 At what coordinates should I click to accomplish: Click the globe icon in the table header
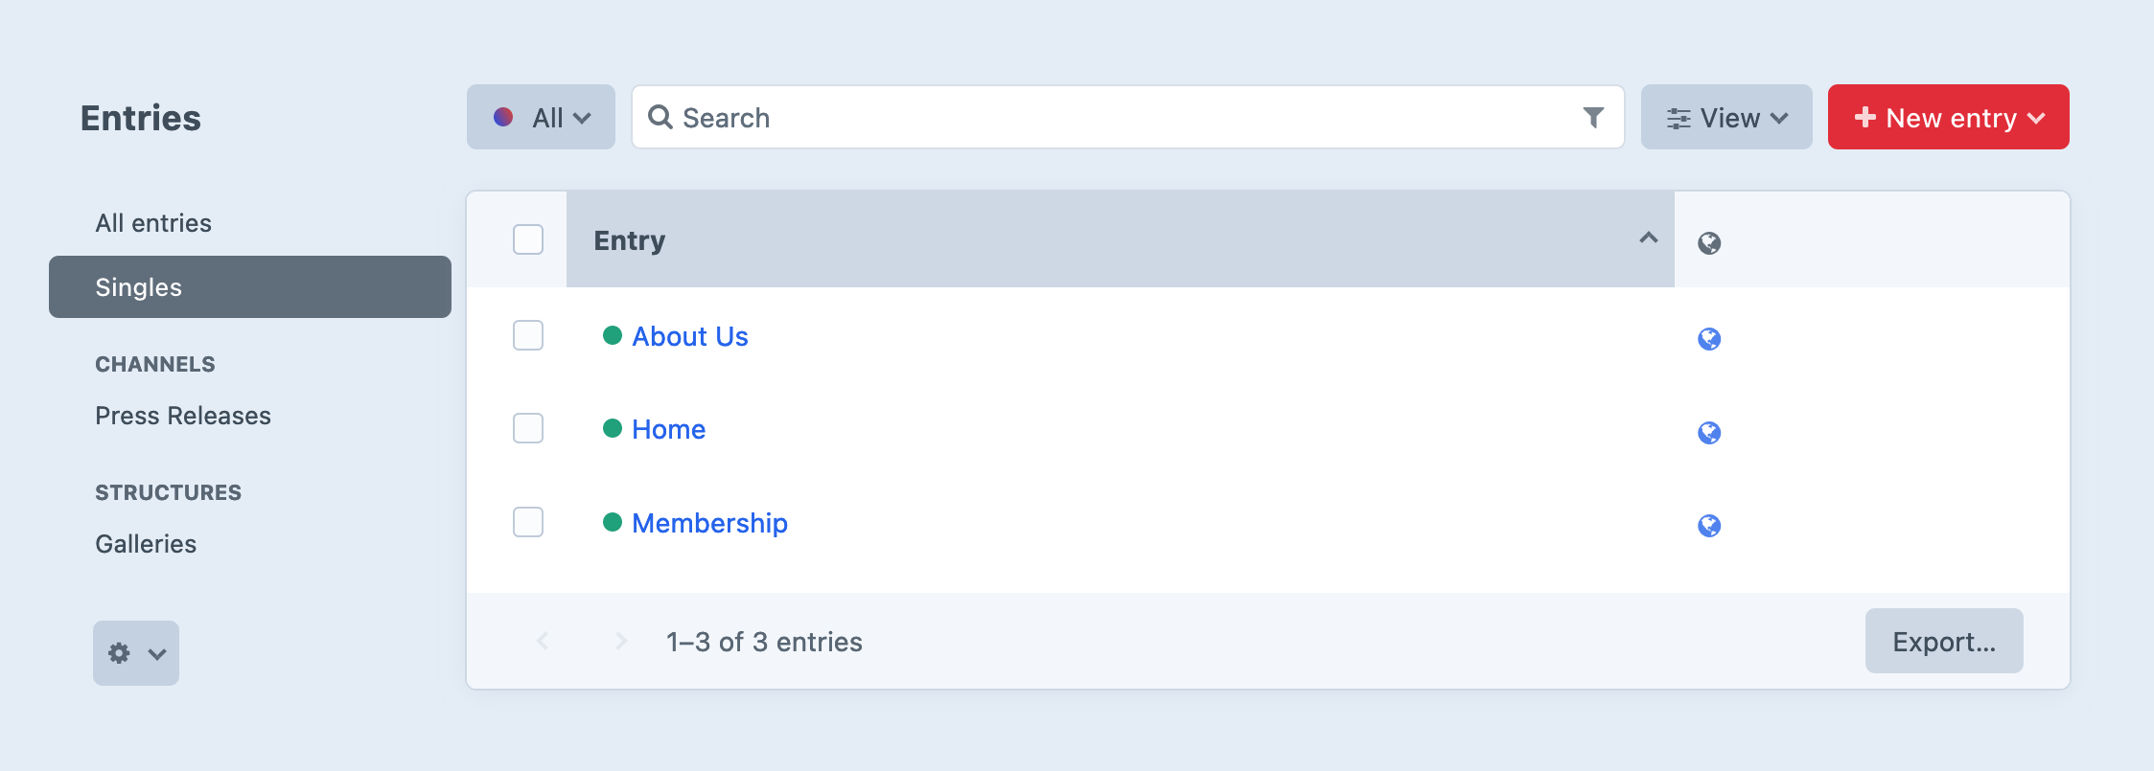click(x=1710, y=242)
